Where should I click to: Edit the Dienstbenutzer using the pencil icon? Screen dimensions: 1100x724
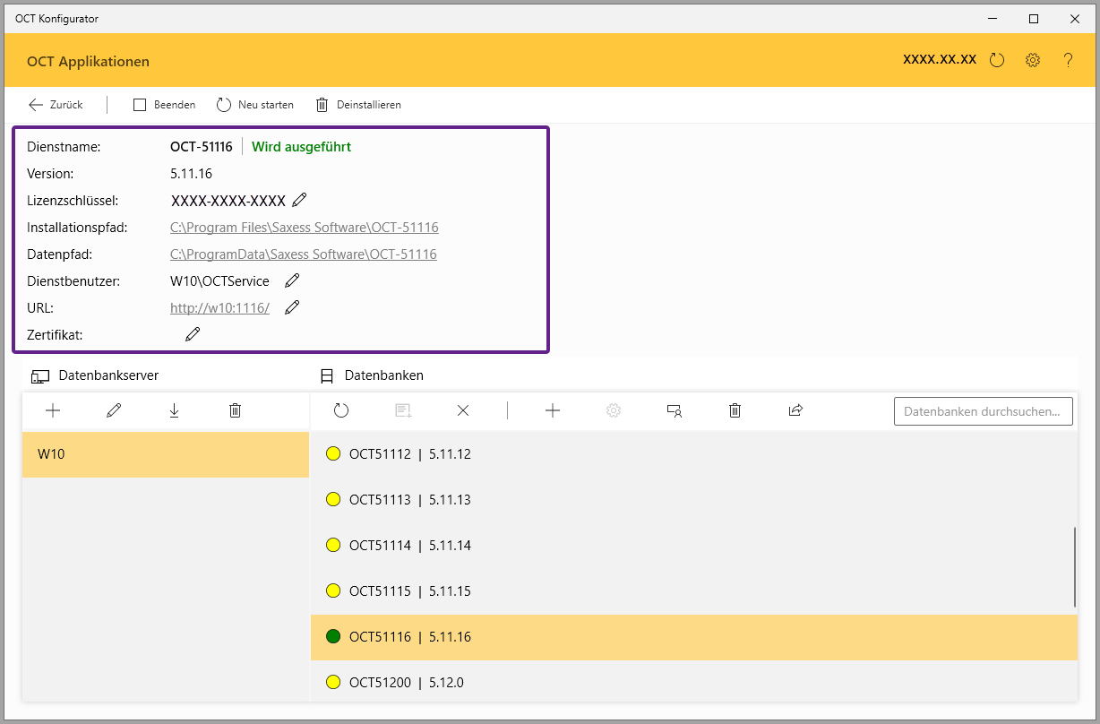click(x=292, y=280)
